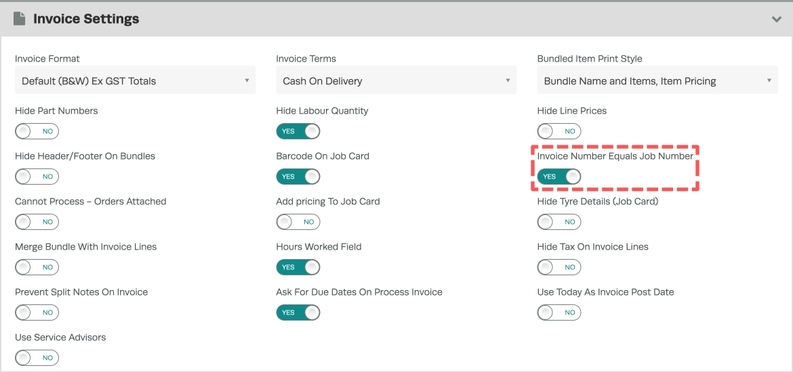Screen dimensions: 793x372
Task: Toggle Hide Part Numbers switch
Action: click(37, 131)
